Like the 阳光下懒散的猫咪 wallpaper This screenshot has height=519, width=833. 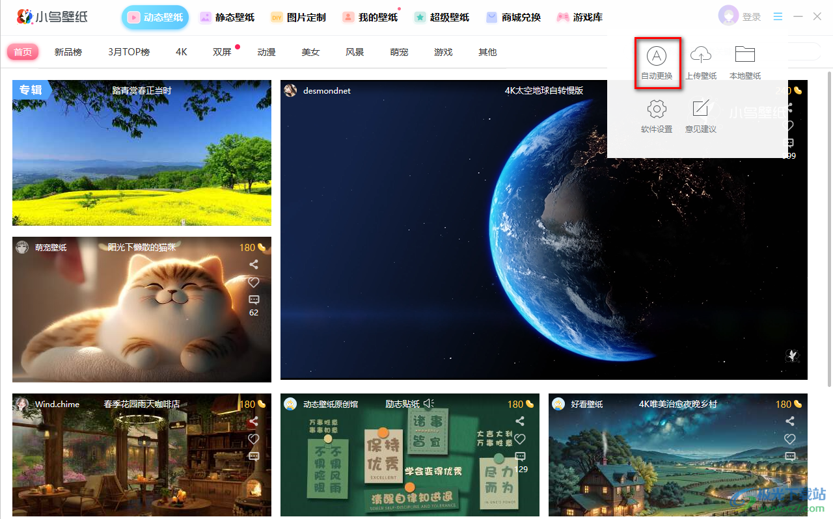point(254,282)
